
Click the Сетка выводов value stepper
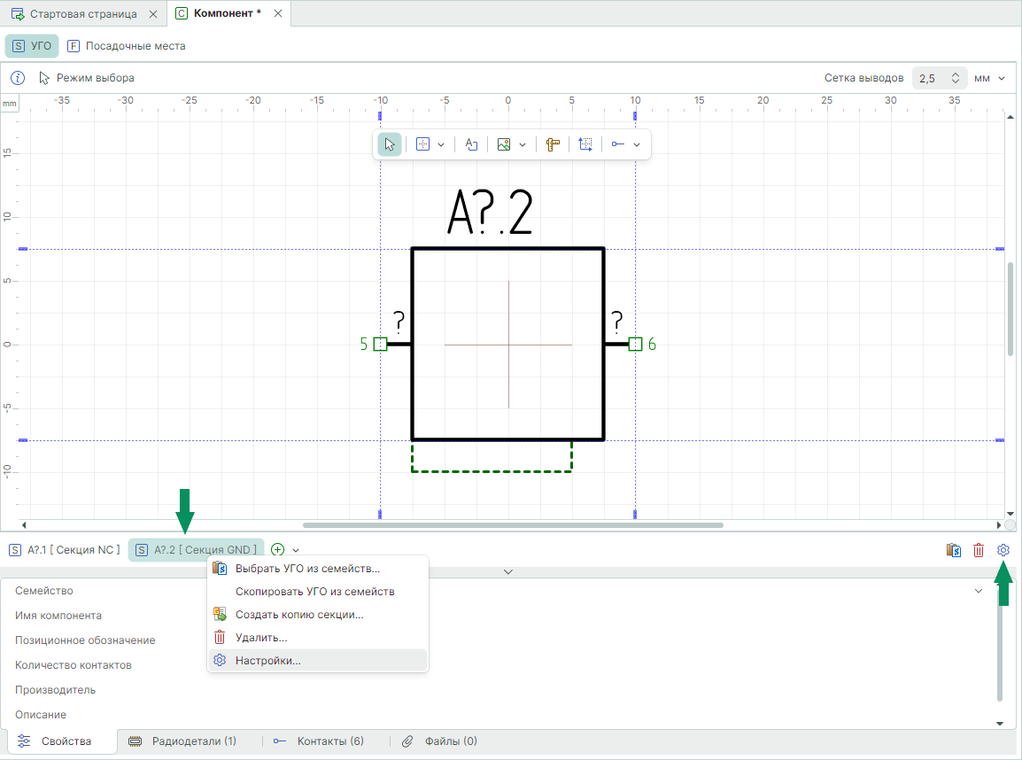(x=956, y=78)
